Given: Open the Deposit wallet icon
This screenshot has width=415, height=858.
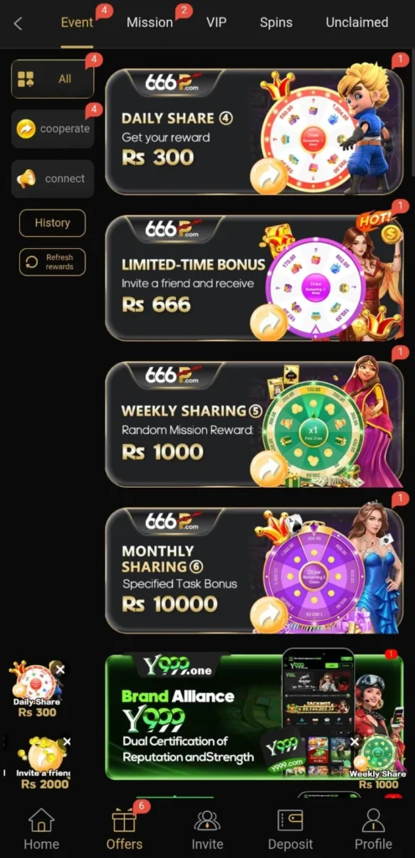Looking at the screenshot, I should [290, 820].
